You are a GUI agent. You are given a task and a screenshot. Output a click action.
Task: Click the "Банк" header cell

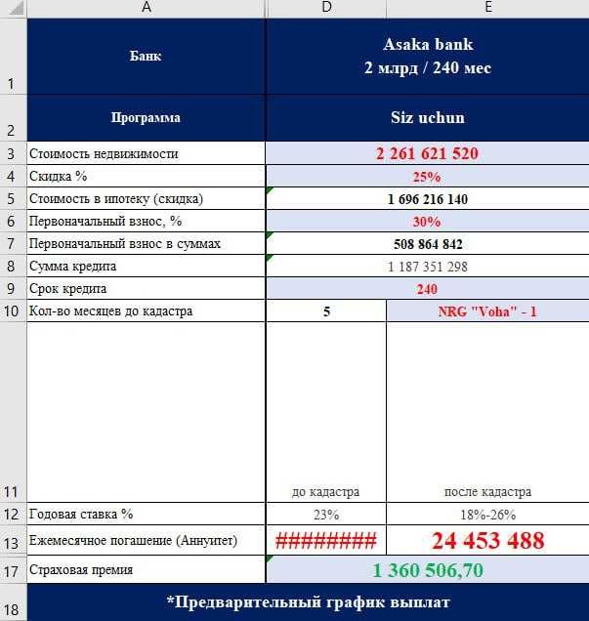coord(147,57)
